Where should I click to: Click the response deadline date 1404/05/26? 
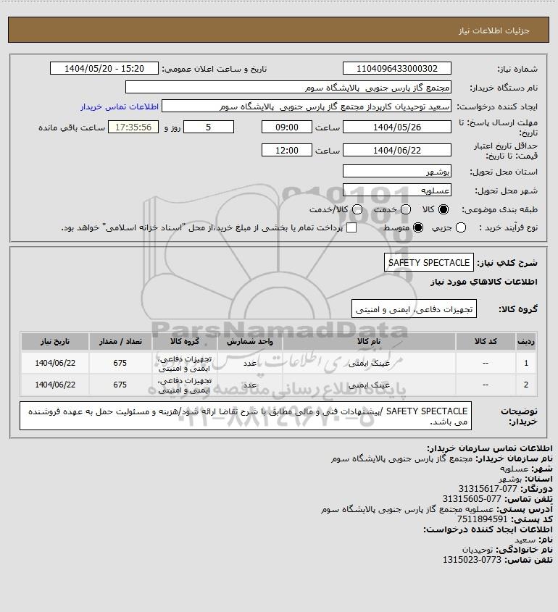click(x=396, y=127)
